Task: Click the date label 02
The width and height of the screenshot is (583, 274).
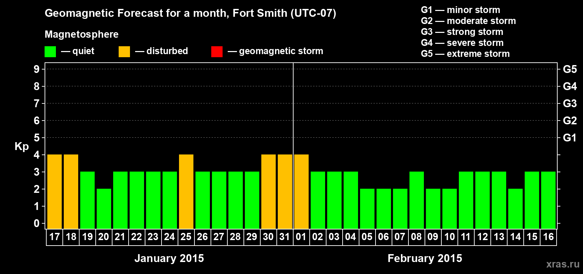Action: [318, 237]
